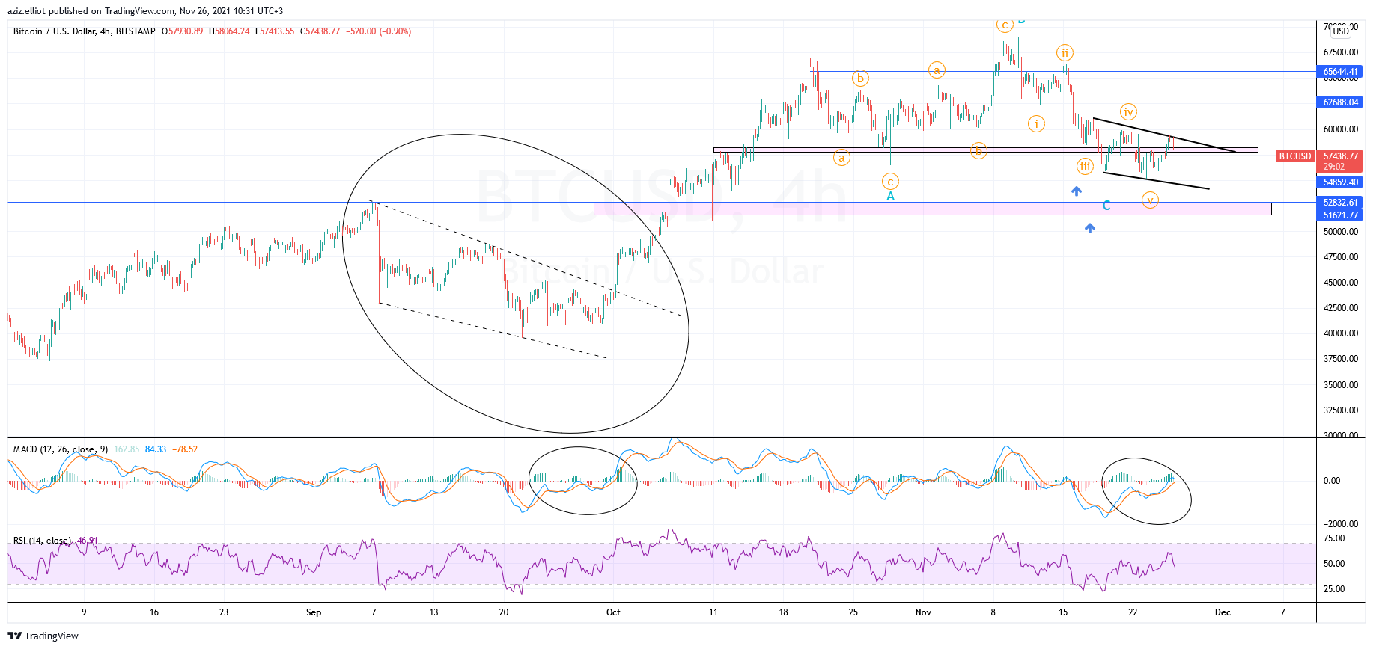The width and height of the screenshot is (1373, 649).
Task: Click the RSI value 46.91
Action: pyautogui.click(x=88, y=541)
